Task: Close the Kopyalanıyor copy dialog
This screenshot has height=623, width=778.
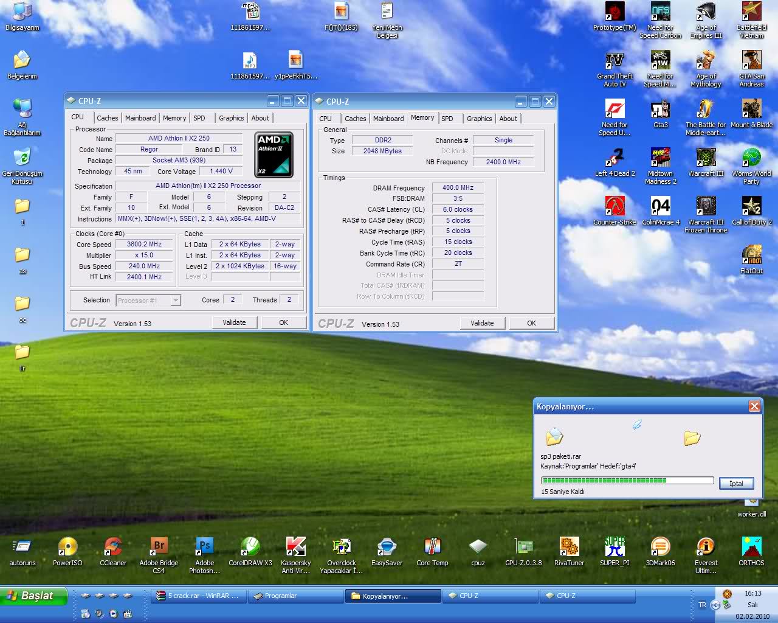Action: pos(754,406)
